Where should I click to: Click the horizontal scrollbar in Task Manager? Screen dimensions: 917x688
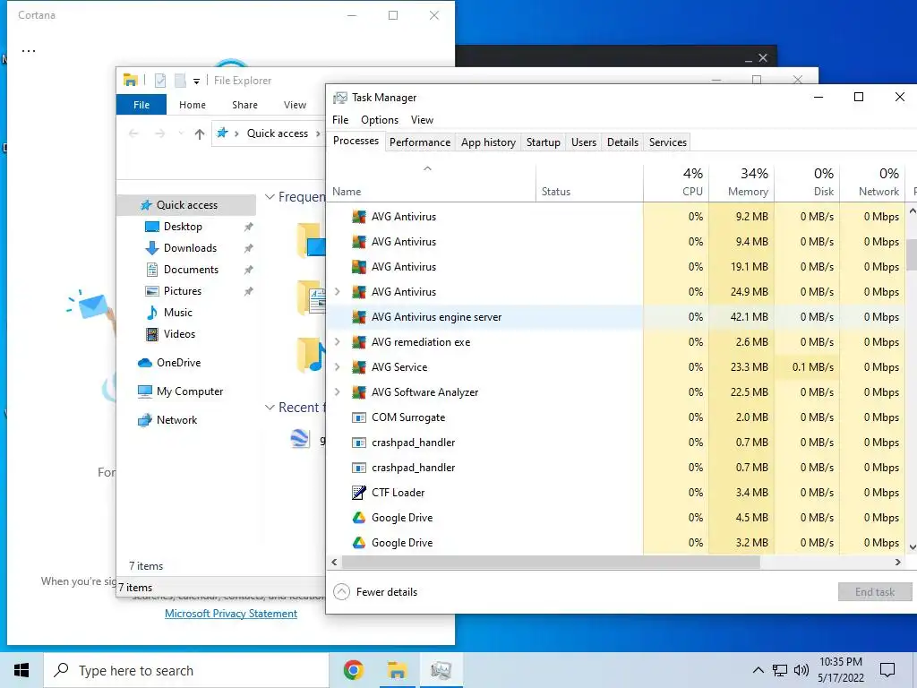(x=551, y=563)
